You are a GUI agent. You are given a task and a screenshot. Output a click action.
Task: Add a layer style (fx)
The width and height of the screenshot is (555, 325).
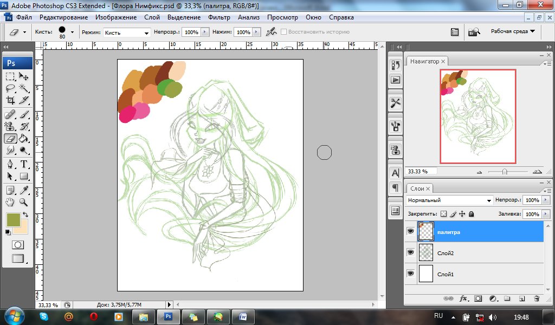coord(463,298)
